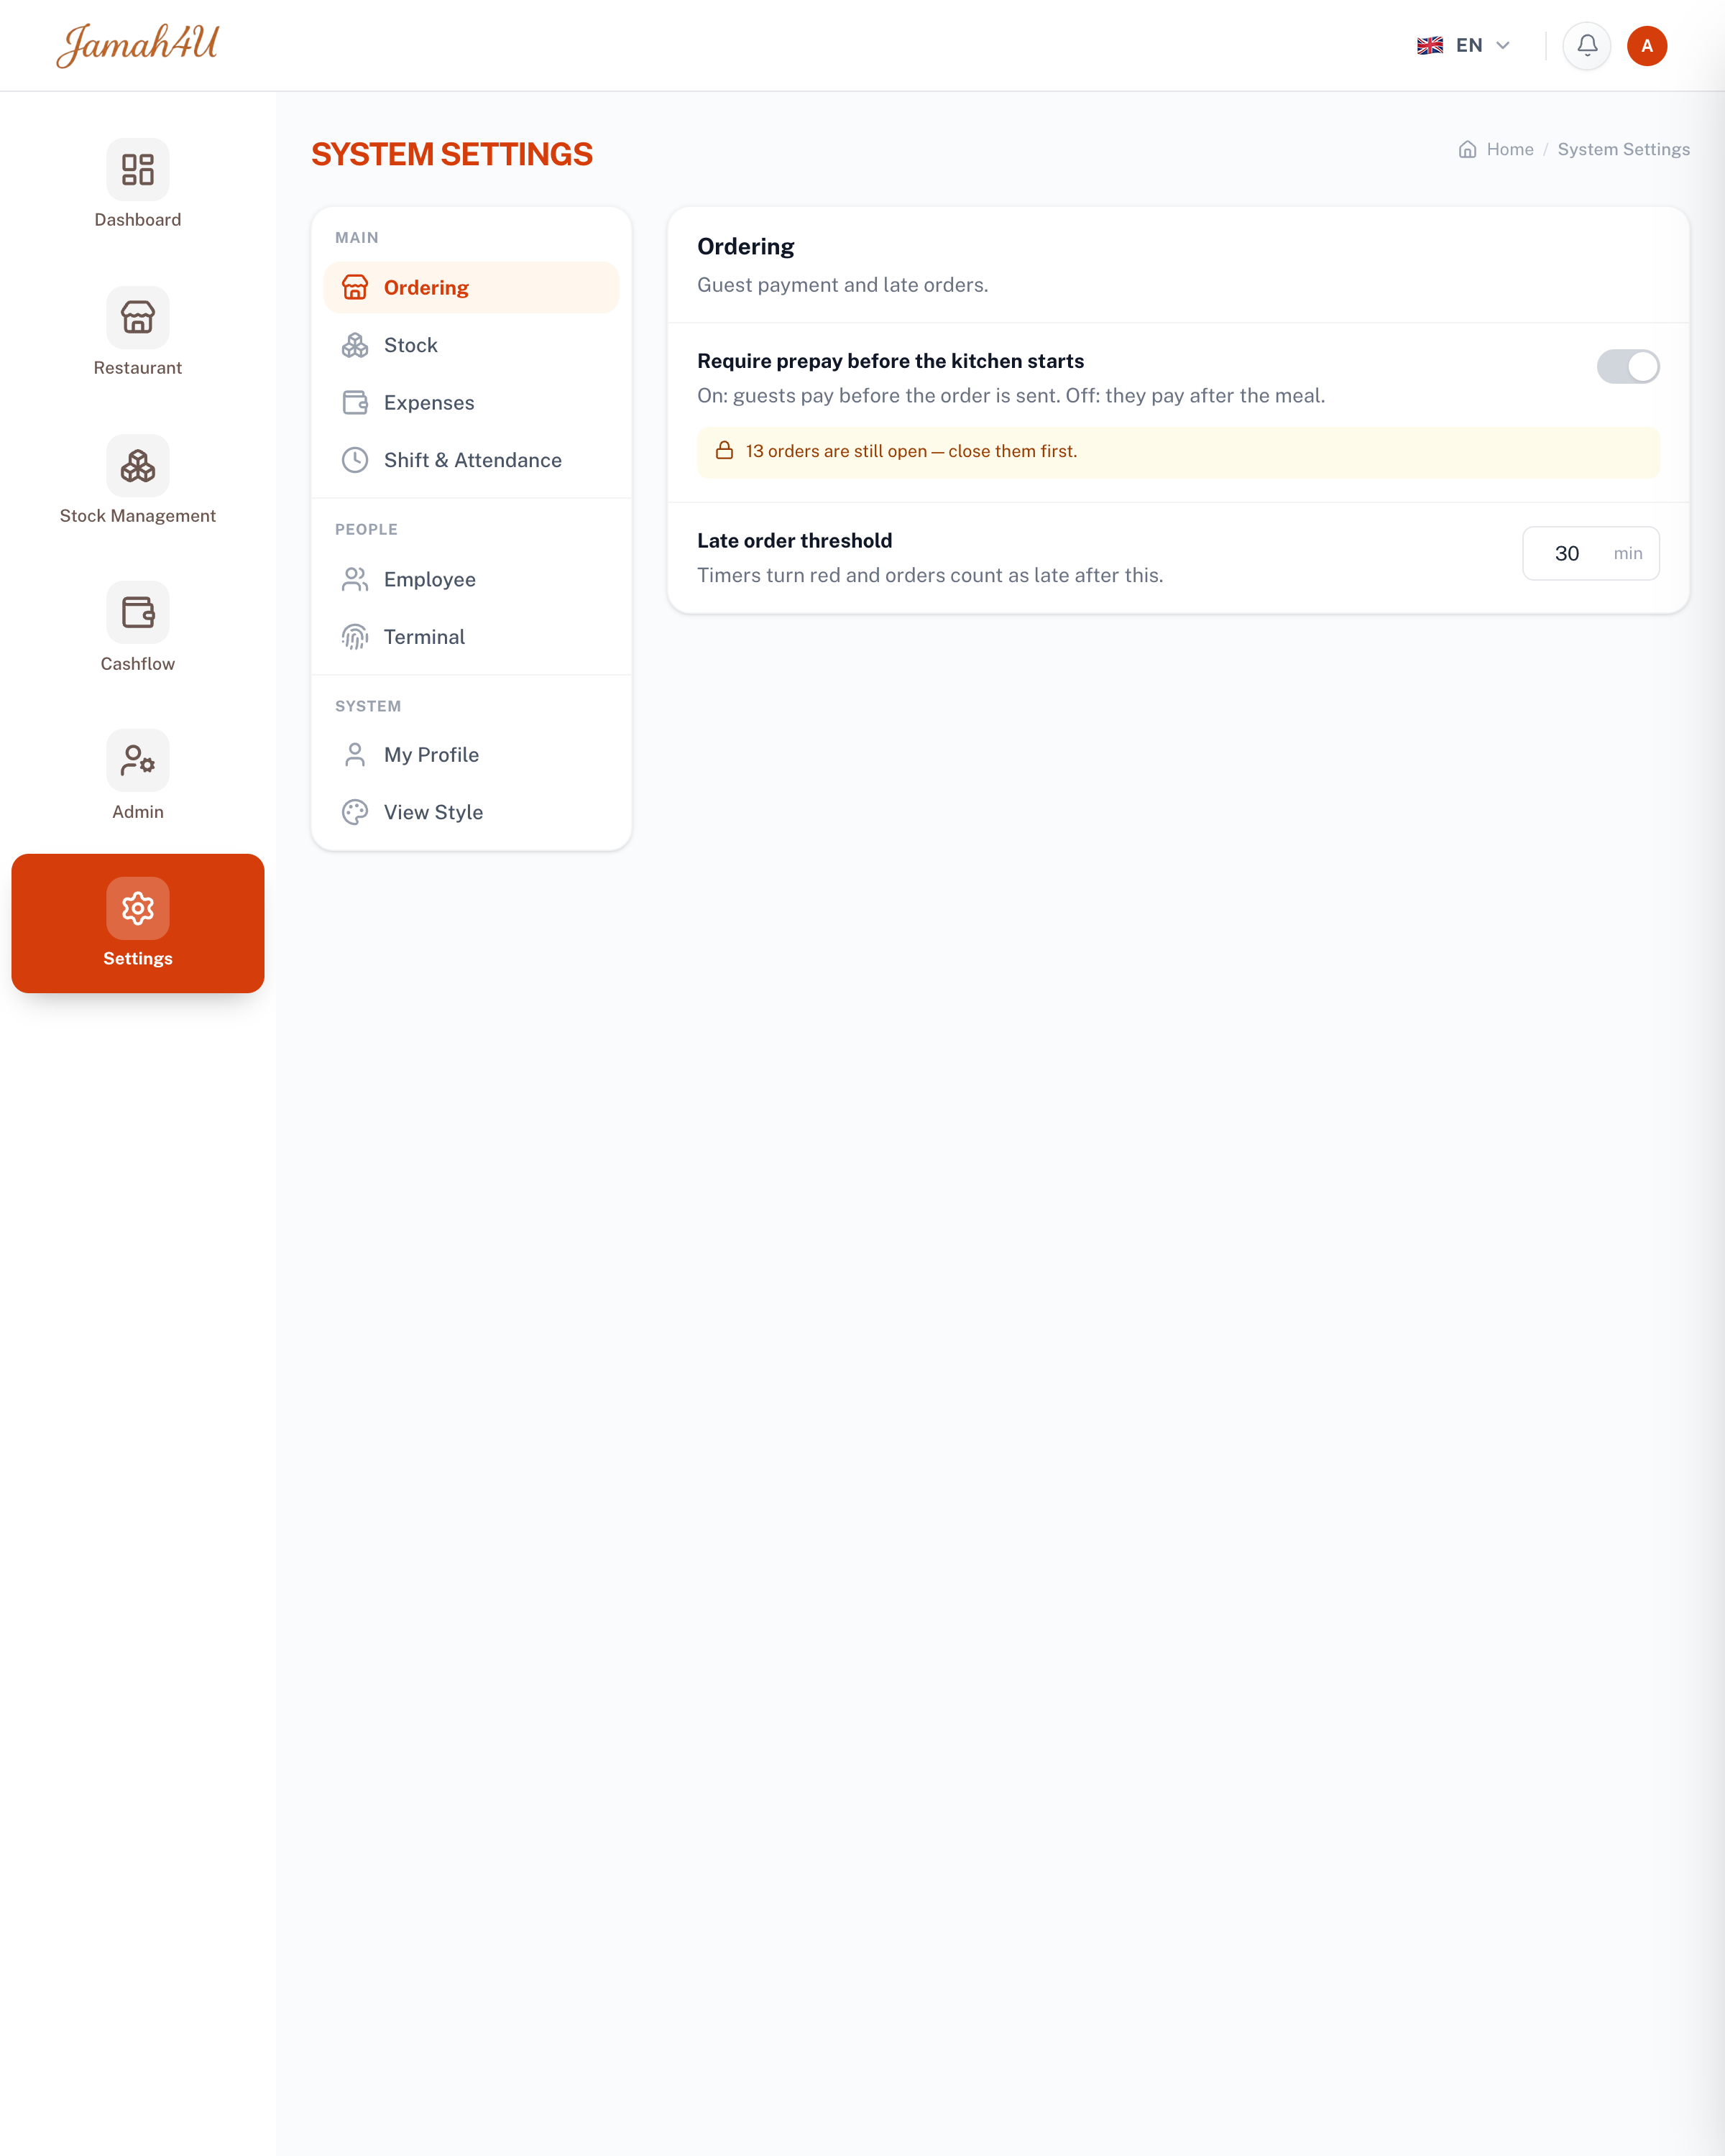1725x2156 pixels.
Task: Click the EN language label
Action: coord(1469,45)
